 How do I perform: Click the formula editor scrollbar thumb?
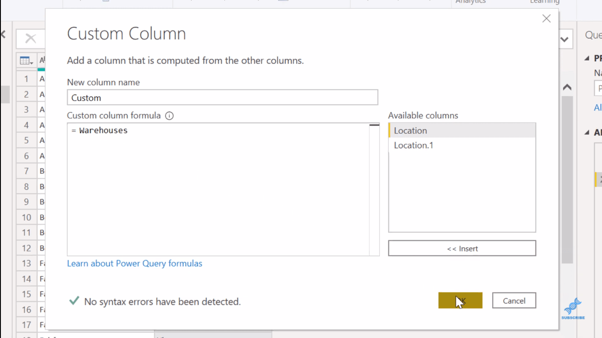click(x=374, y=125)
